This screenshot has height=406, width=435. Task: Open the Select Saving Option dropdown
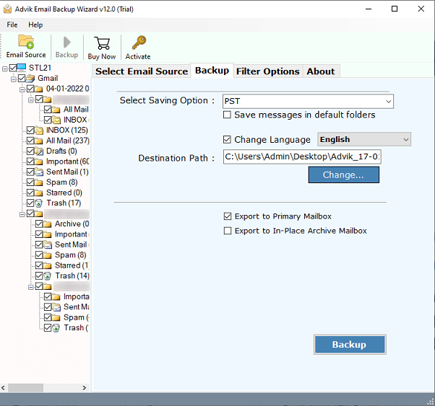tap(389, 102)
